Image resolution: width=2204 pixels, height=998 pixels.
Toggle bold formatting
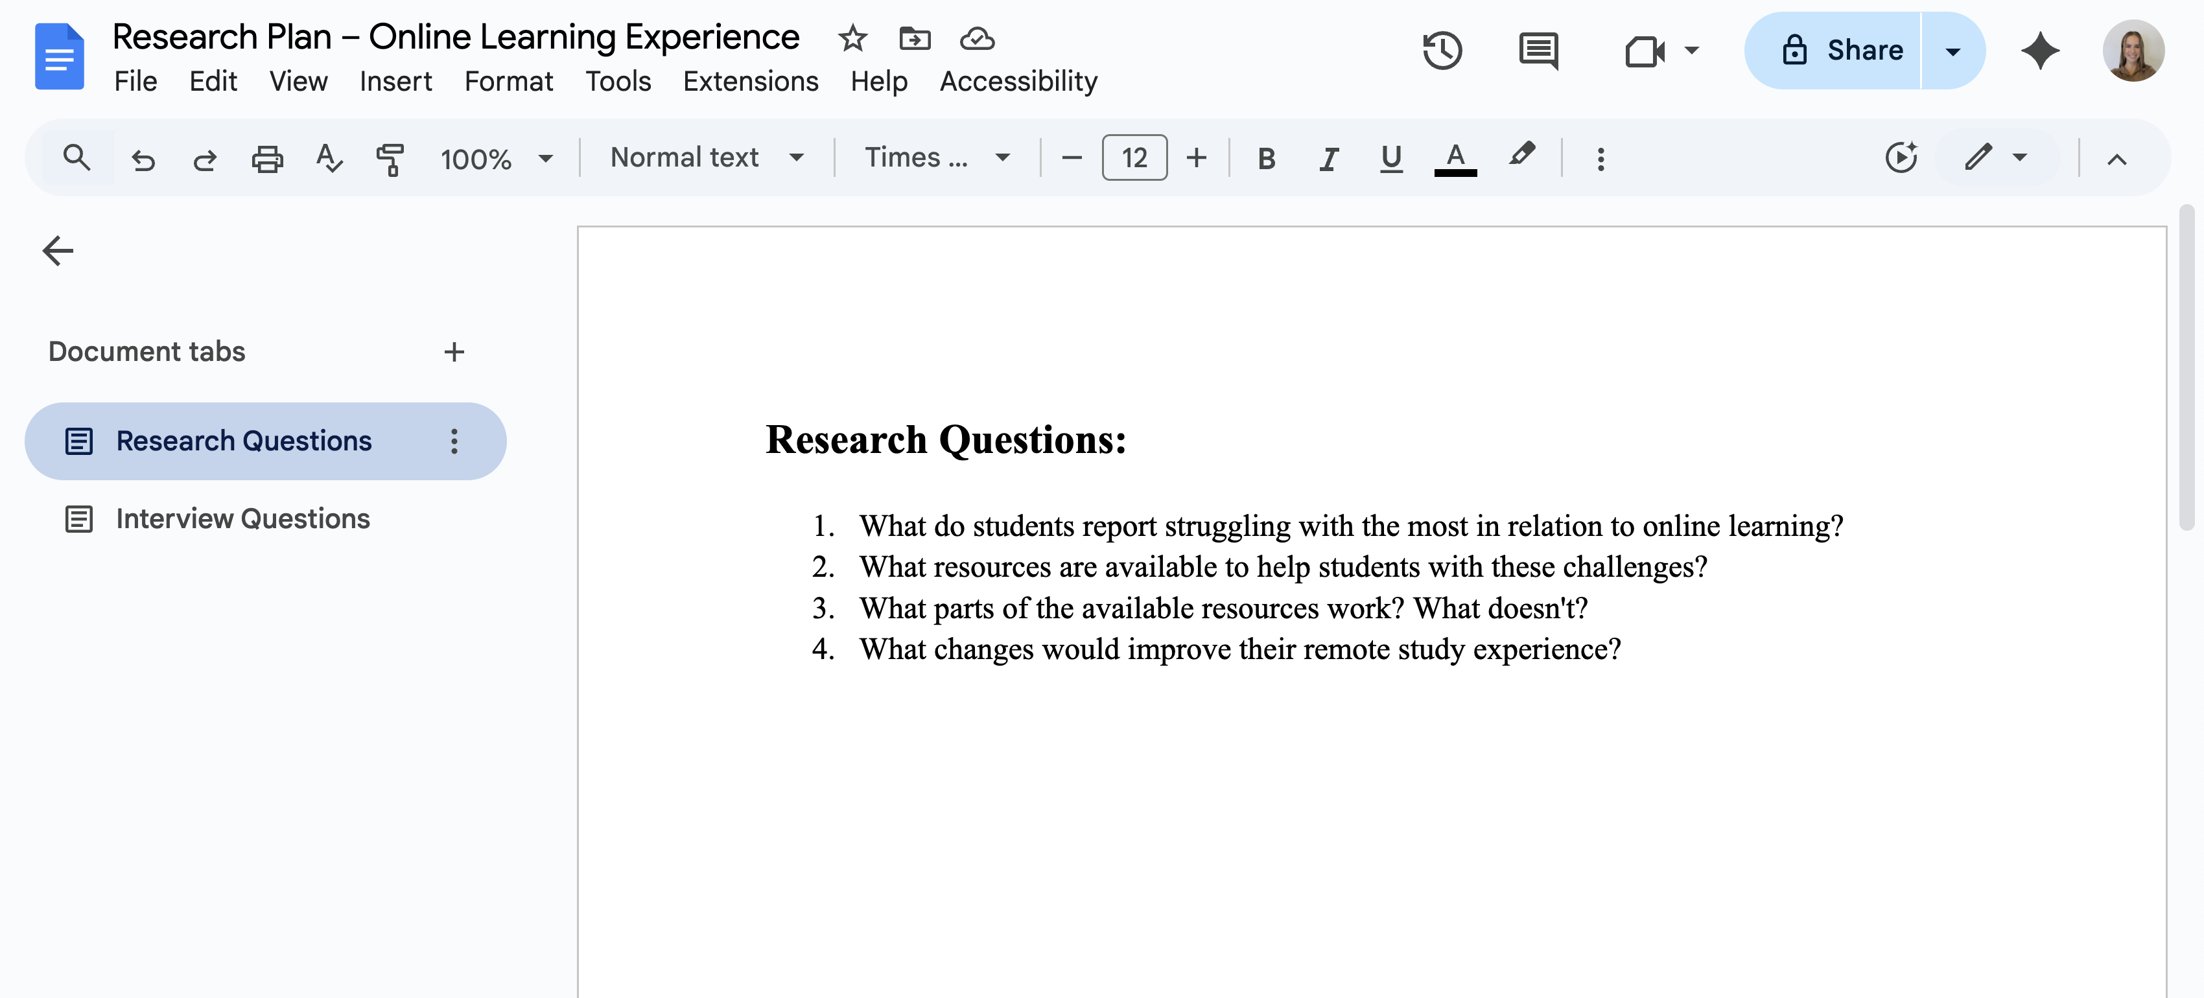click(x=1266, y=158)
